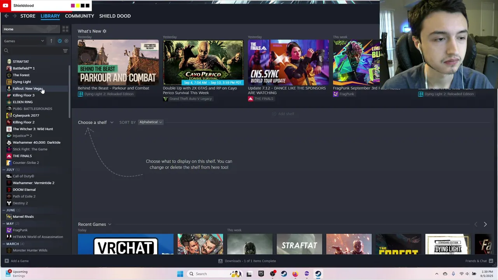Open Firefox from the taskbar
The height and width of the screenshot is (280, 498).
click(295, 274)
